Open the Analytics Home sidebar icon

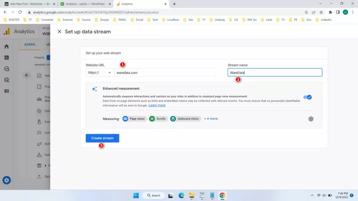(x=7, y=46)
